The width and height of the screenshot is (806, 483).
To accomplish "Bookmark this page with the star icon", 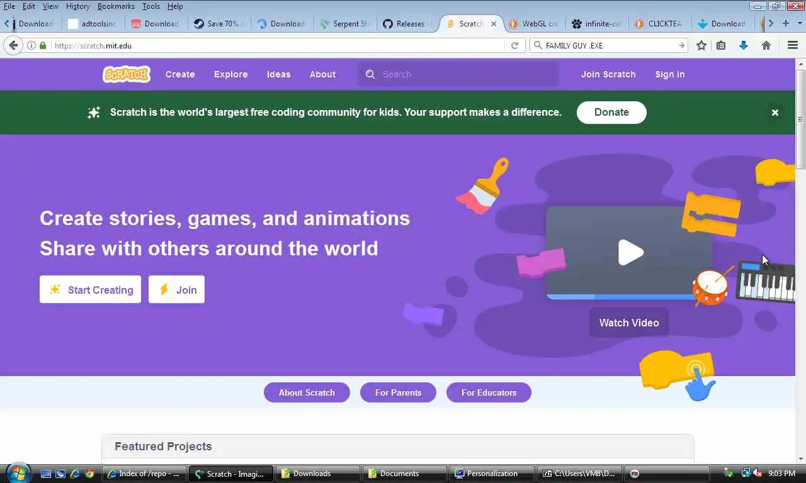I will tap(701, 45).
